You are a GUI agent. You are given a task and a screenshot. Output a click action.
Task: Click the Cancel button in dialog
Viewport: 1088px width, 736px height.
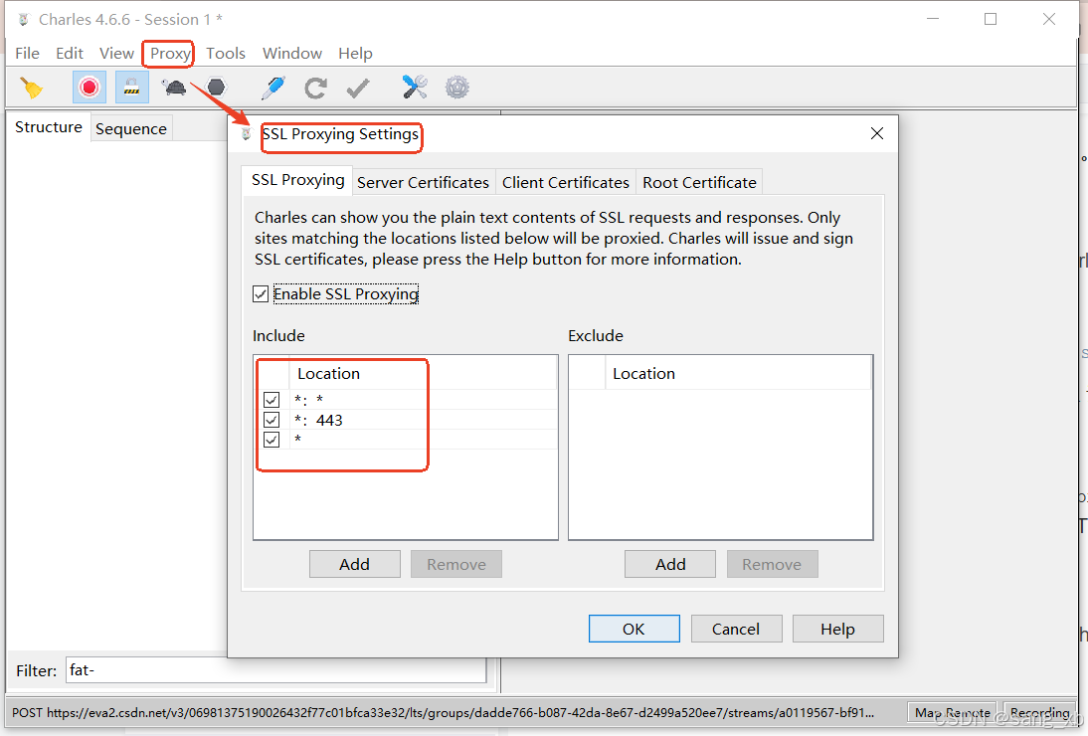[736, 629]
